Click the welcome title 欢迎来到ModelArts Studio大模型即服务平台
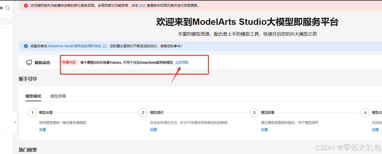The height and width of the screenshot is (154, 382). (x=247, y=22)
